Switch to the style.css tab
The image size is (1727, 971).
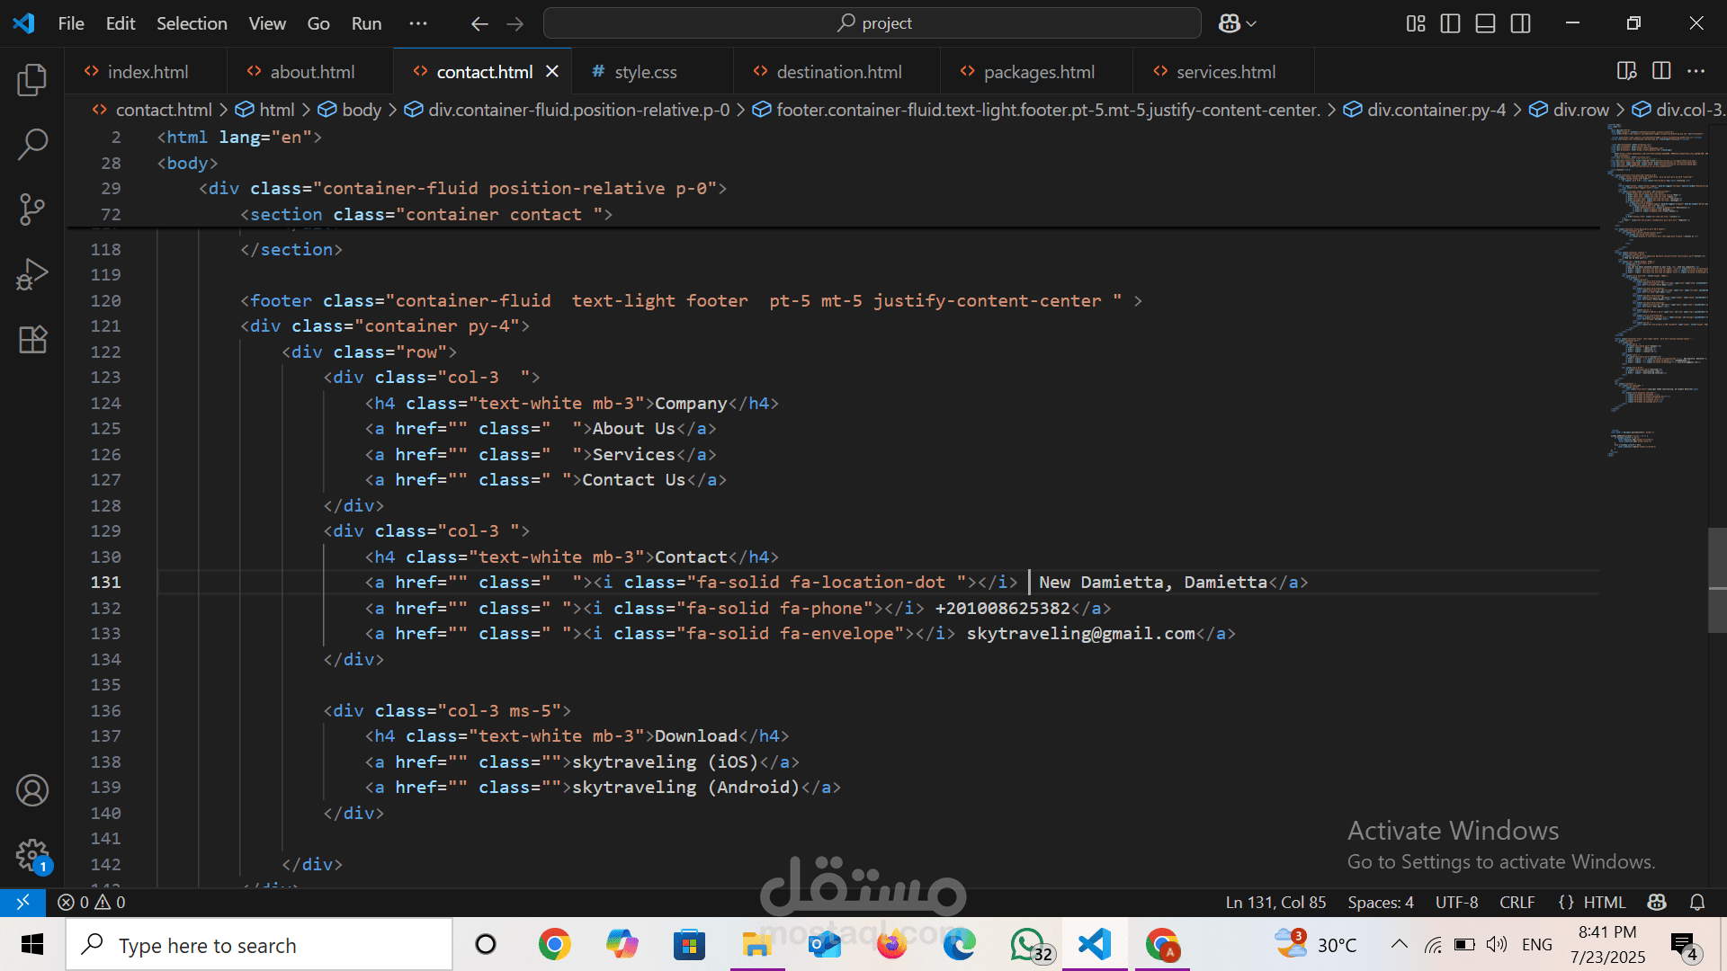pyautogui.click(x=645, y=72)
